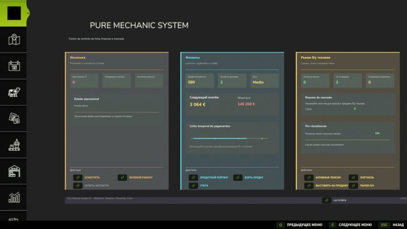Open the animals page with cow icon
This screenshot has width=407, height=229.
click(x=14, y=92)
